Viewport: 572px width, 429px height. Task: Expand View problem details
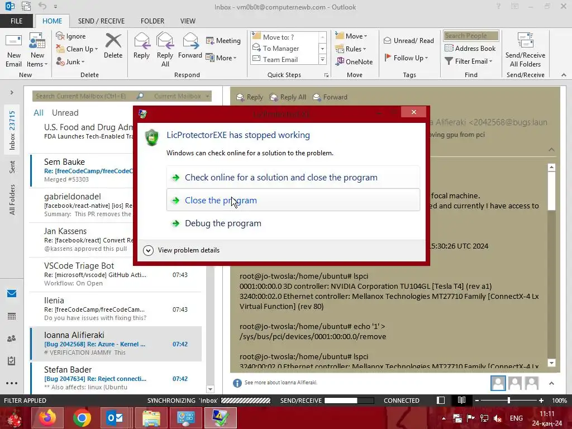[182, 250]
